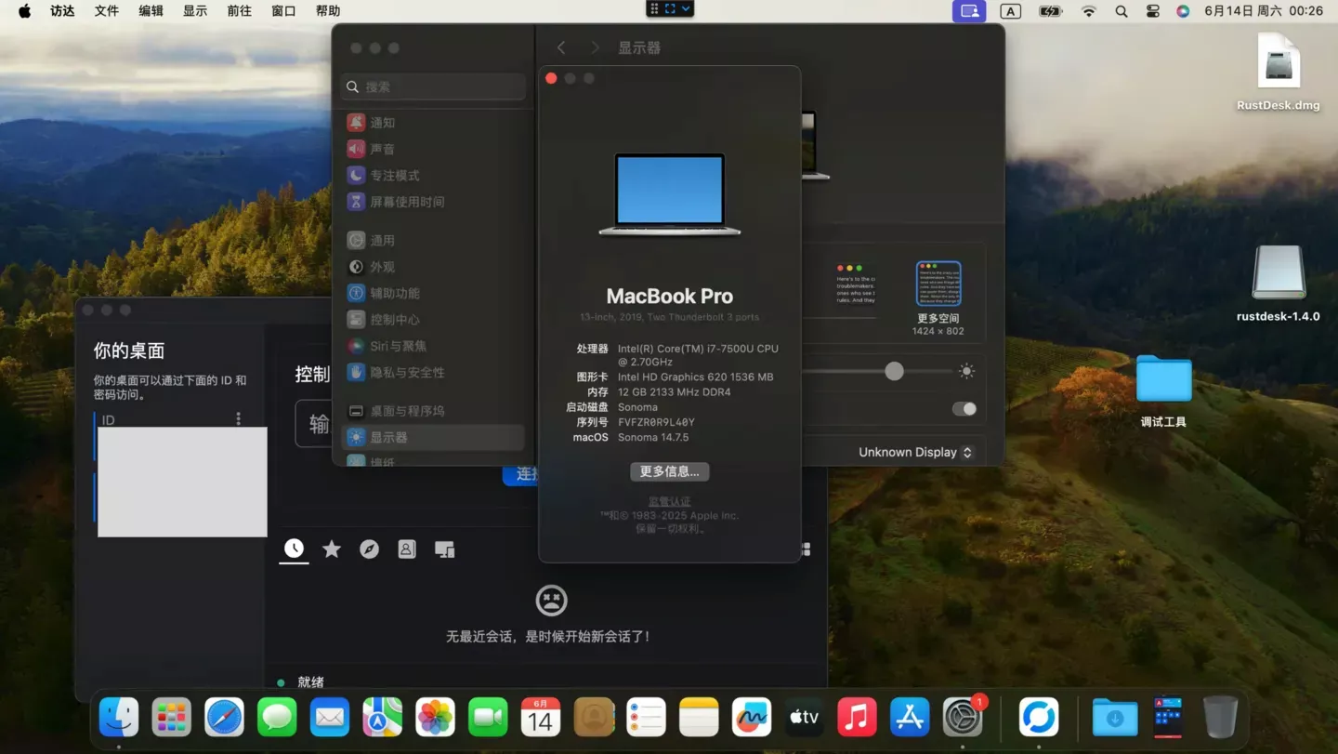1338x754 pixels.
Task: Open the Unknown Display dropdown
Action: pyautogui.click(x=915, y=452)
